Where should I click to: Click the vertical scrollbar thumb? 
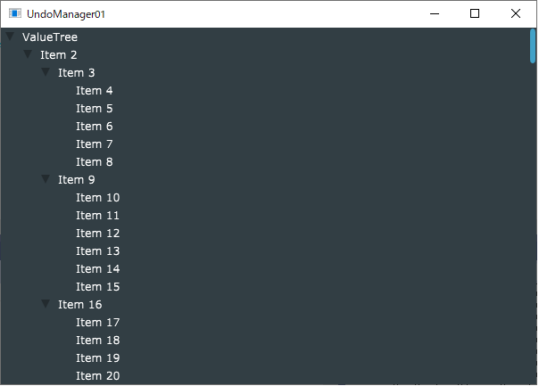click(533, 46)
